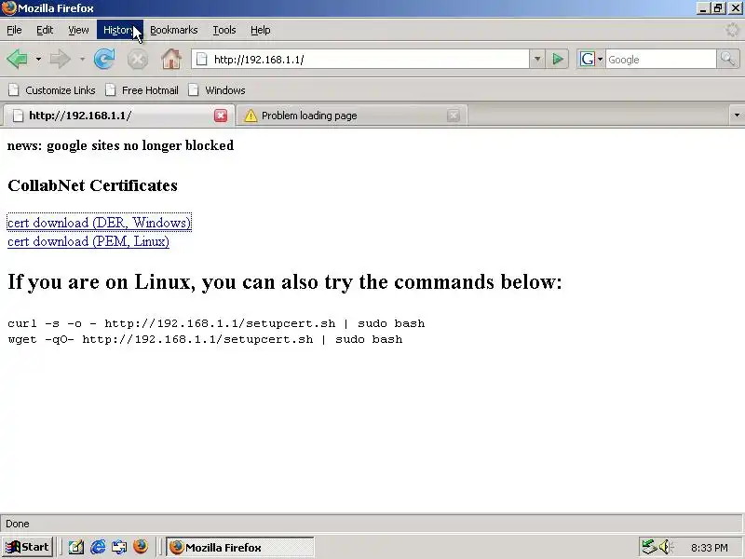
Task: Click the speaker volume tray icon
Action: pos(665,547)
